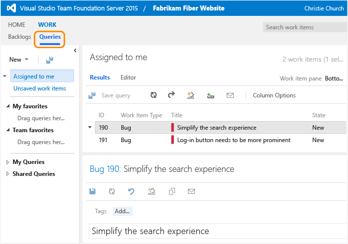This screenshot has width=348, height=244.
Task: Open Column Options
Action: pos(274,95)
